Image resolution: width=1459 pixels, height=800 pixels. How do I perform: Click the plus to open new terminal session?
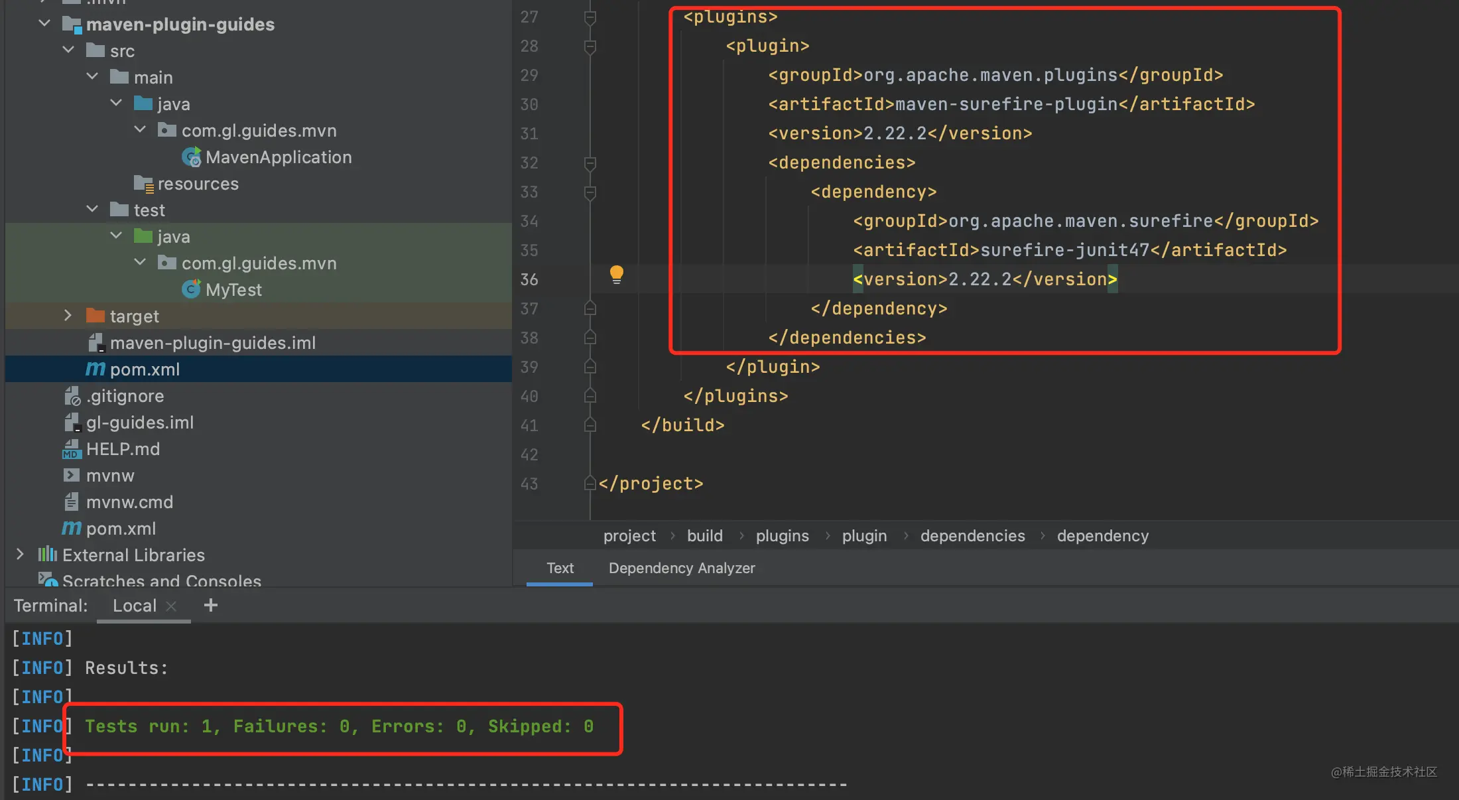click(211, 605)
